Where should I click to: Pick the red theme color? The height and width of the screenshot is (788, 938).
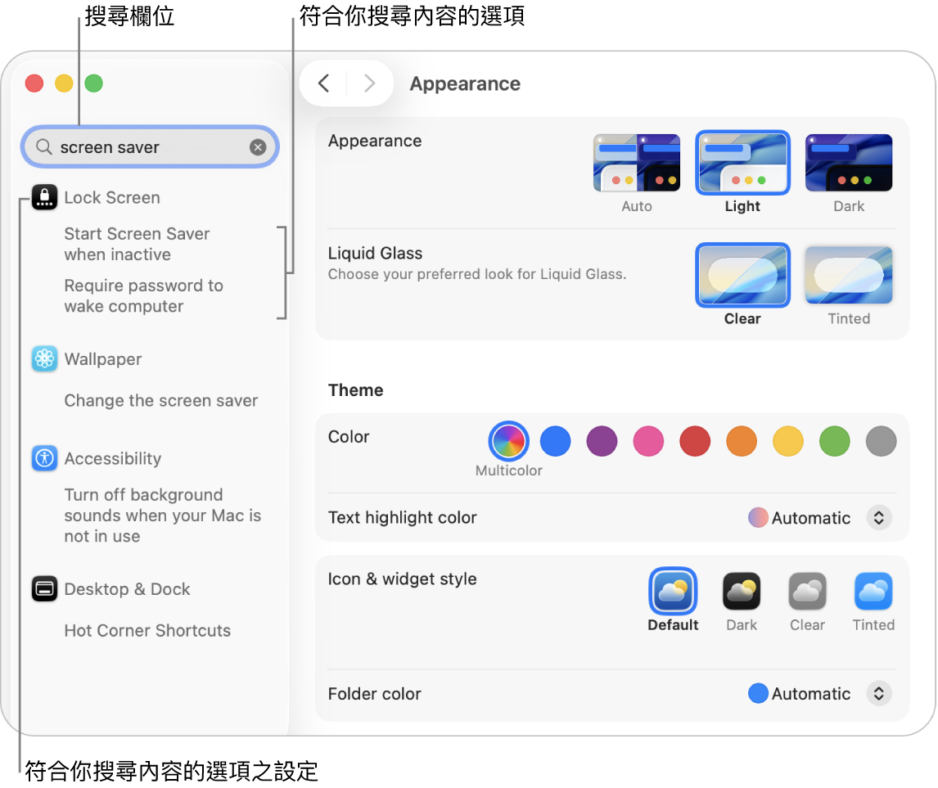pos(695,441)
